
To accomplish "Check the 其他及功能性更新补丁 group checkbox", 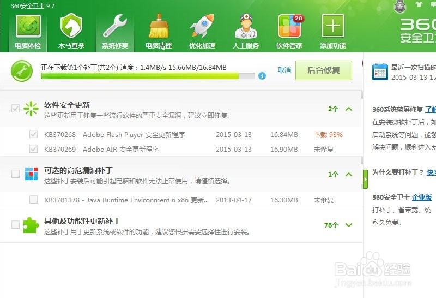I will tap(15, 224).
